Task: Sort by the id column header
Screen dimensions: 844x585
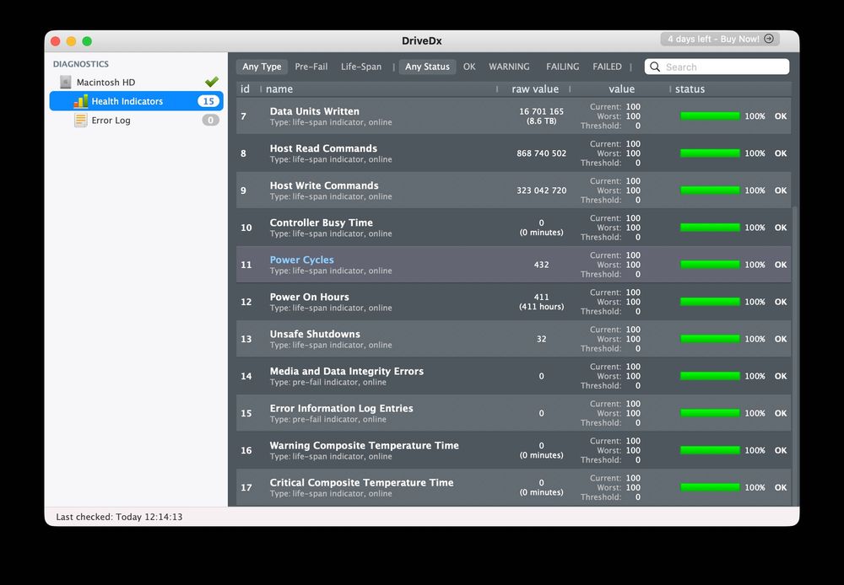Action: tap(245, 89)
